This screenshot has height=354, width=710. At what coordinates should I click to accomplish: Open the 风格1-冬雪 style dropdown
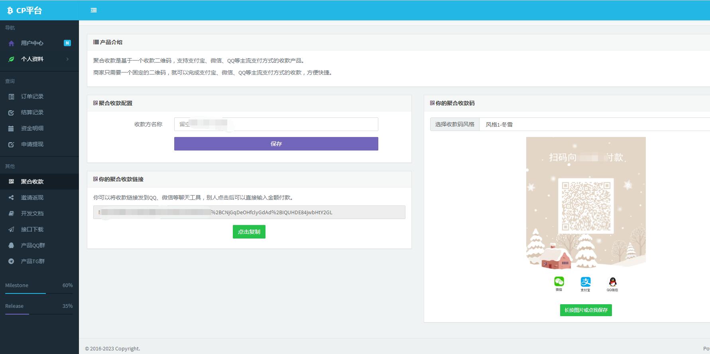click(594, 125)
